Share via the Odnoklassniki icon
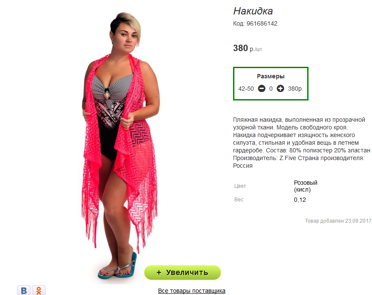 (x=39, y=290)
